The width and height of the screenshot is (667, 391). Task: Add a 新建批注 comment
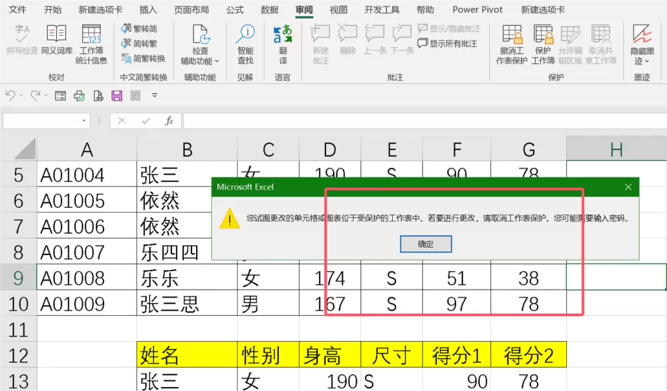(320, 44)
